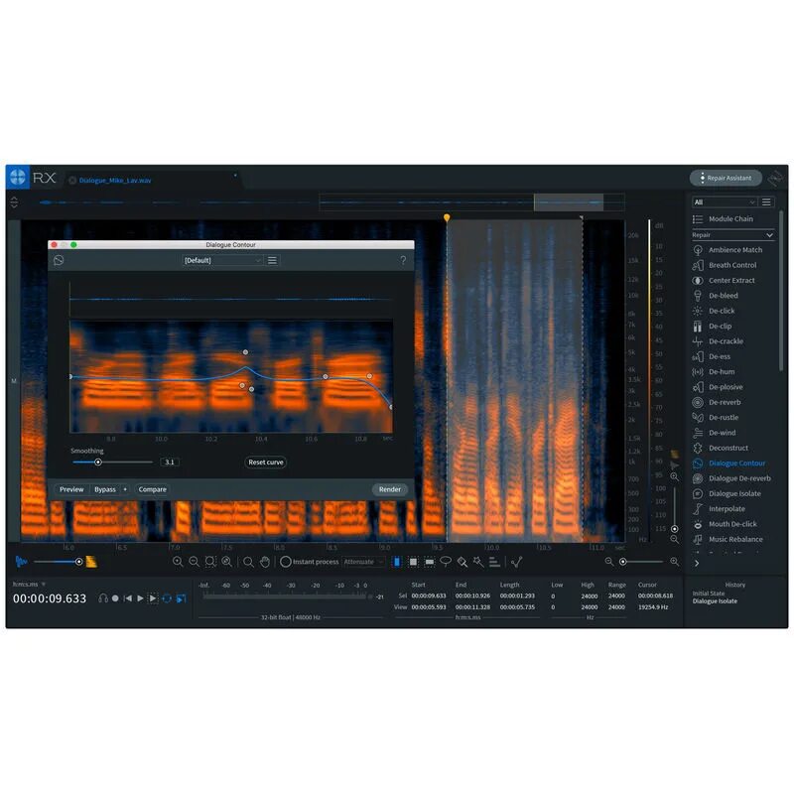Open the Dialogue Isolate module
The width and height of the screenshot is (794, 794).
click(727, 493)
